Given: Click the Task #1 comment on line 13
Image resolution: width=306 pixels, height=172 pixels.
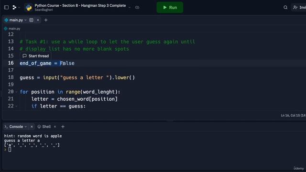Looking at the screenshot, I should click(107, 42).
